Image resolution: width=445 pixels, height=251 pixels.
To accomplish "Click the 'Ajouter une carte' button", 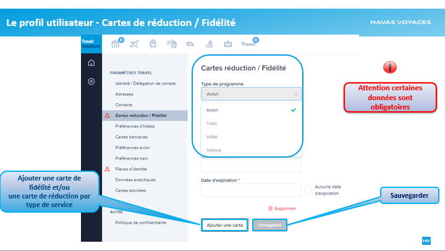I will coord(225,226).
